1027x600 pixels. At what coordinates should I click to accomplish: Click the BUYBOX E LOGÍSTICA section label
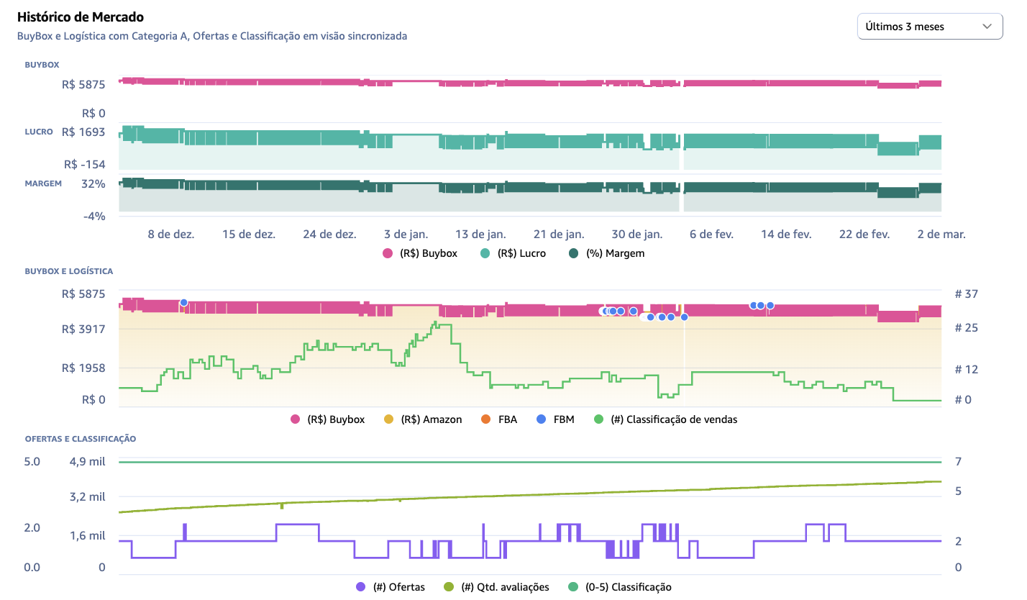tap(68, 271)
